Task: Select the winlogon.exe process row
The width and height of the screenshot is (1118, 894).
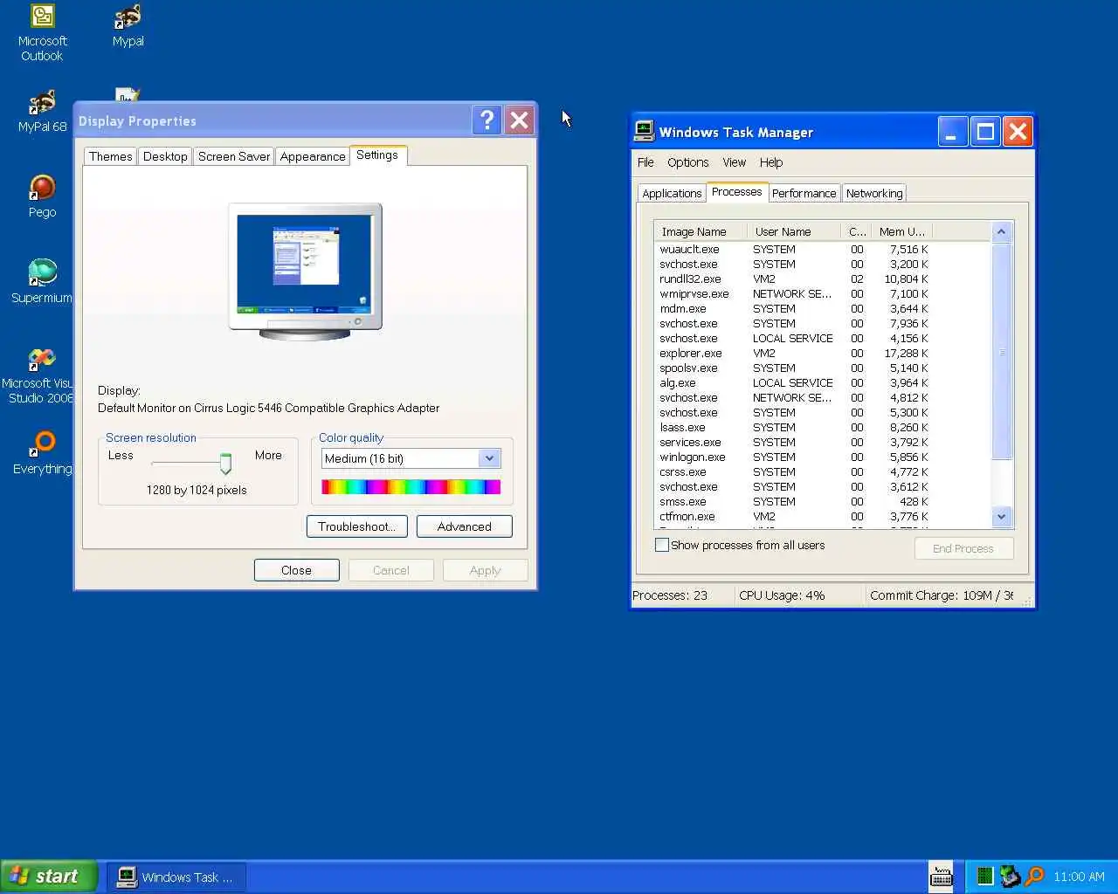Action: (x=823, y=457)
